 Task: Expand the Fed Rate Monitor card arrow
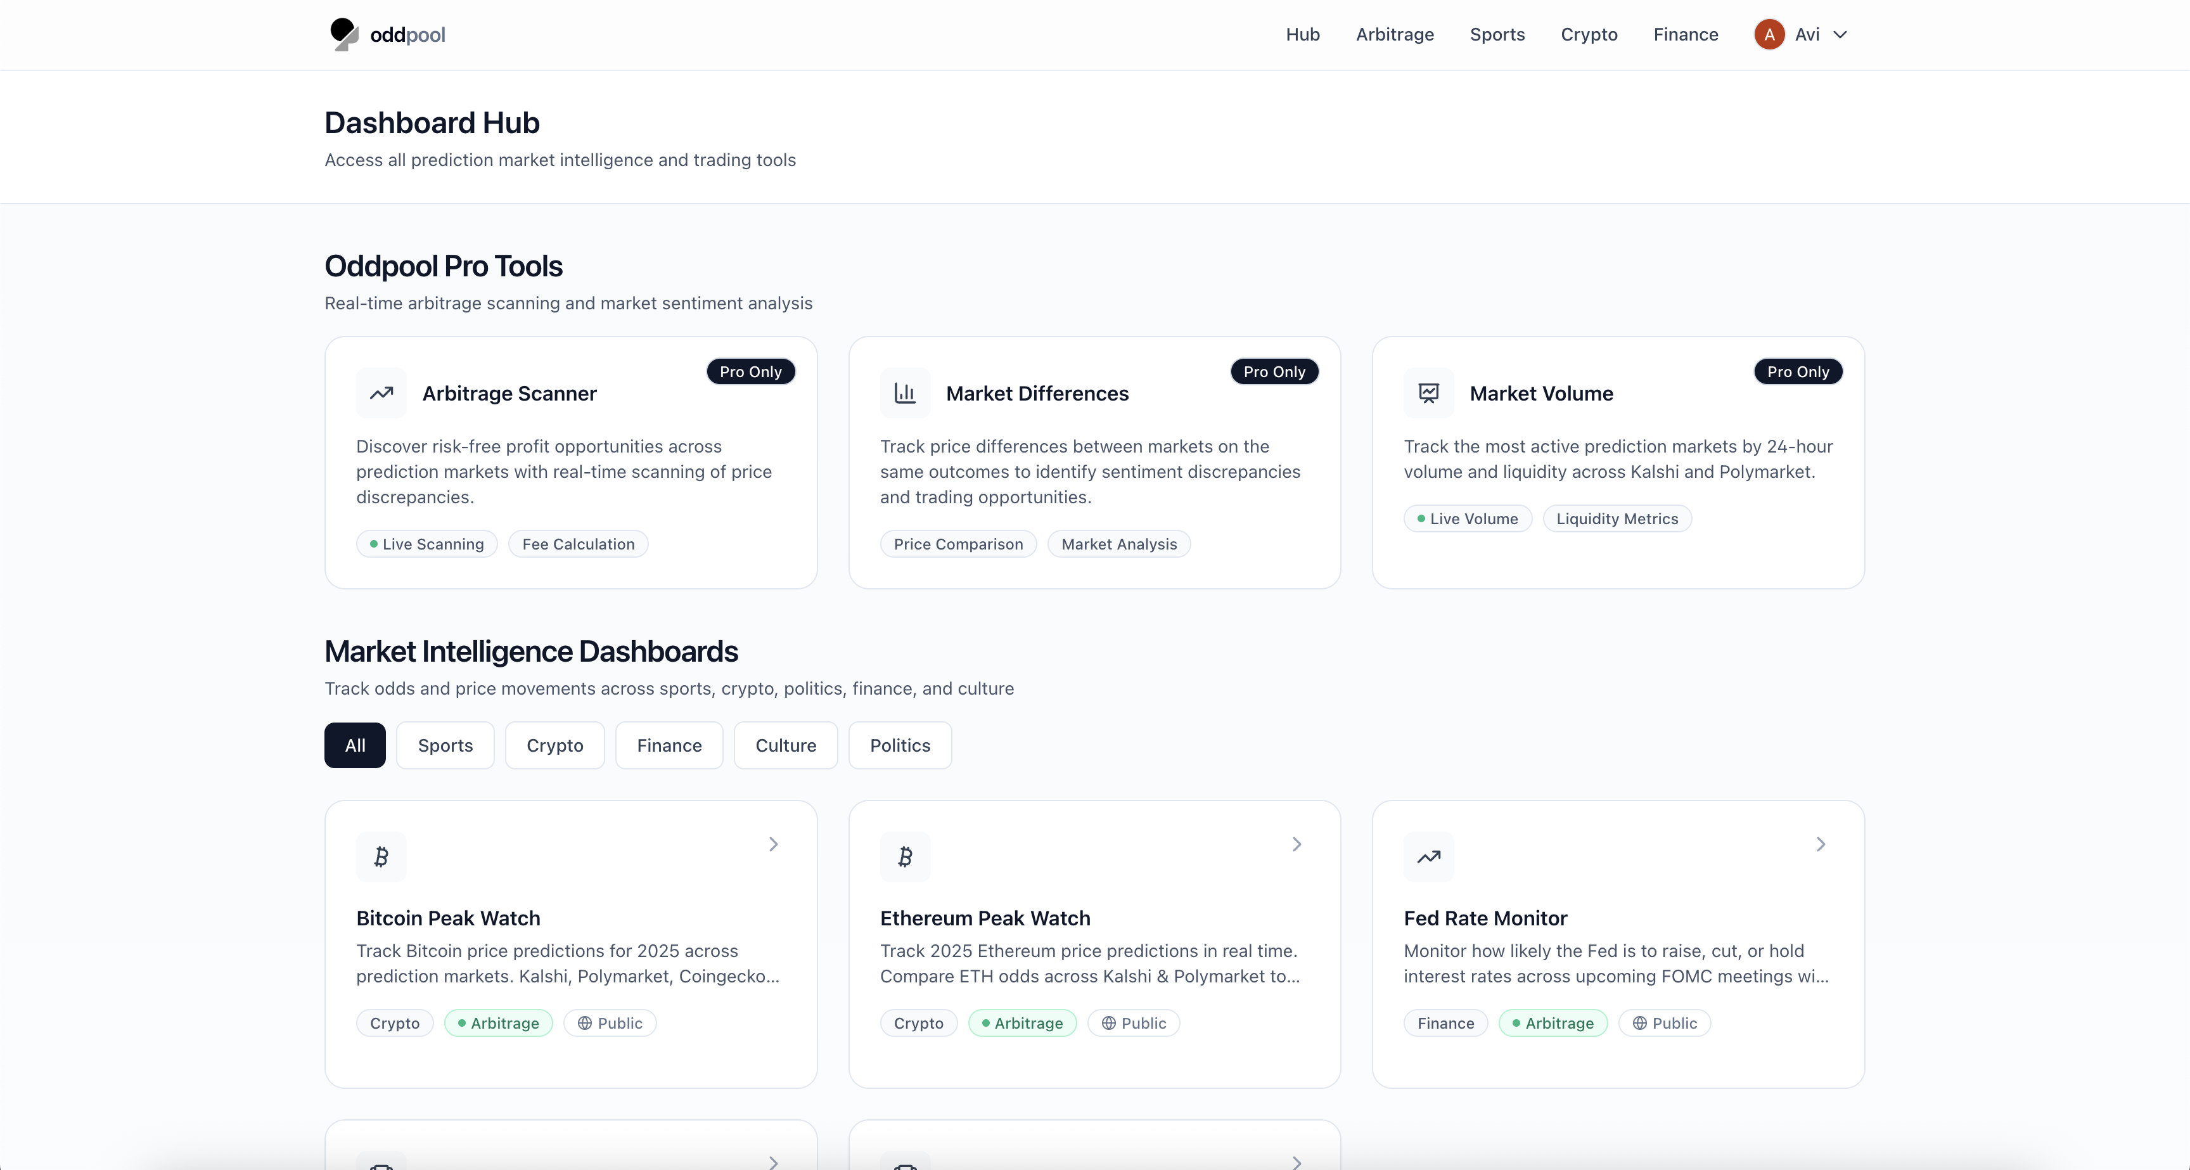pyautogui.click(x=1820, y=844)
